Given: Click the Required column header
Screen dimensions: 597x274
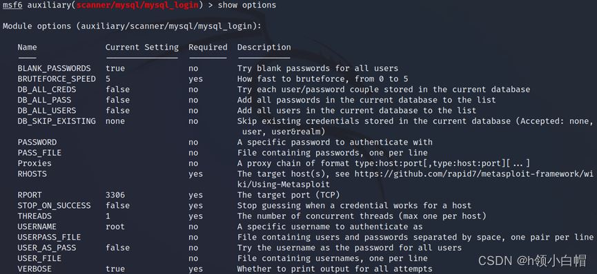Looking at the screenshot, I should pyautogui.click(x=208, y=47).
